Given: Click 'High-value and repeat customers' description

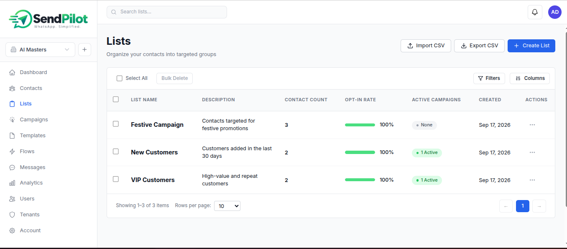Looking at the screenshot, I should pos(230,180).
